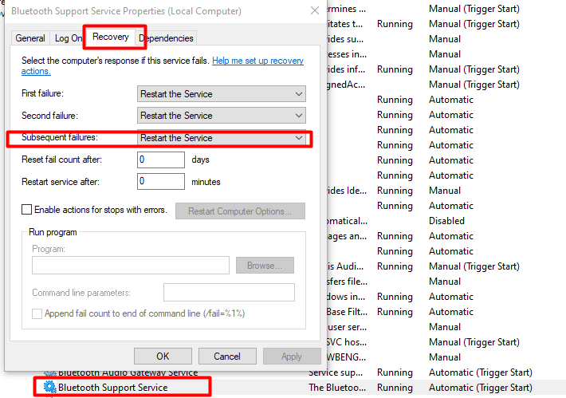This screenshot has height=398, width=566.
Task: Click the 'is Audi...' description cell
Action: tap(345, 266)
